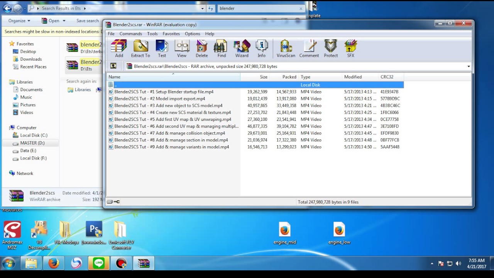494x278 pixels.
Task: Open the Andromax M3Z desktop shortcut
Action: [x=12, y=235]
